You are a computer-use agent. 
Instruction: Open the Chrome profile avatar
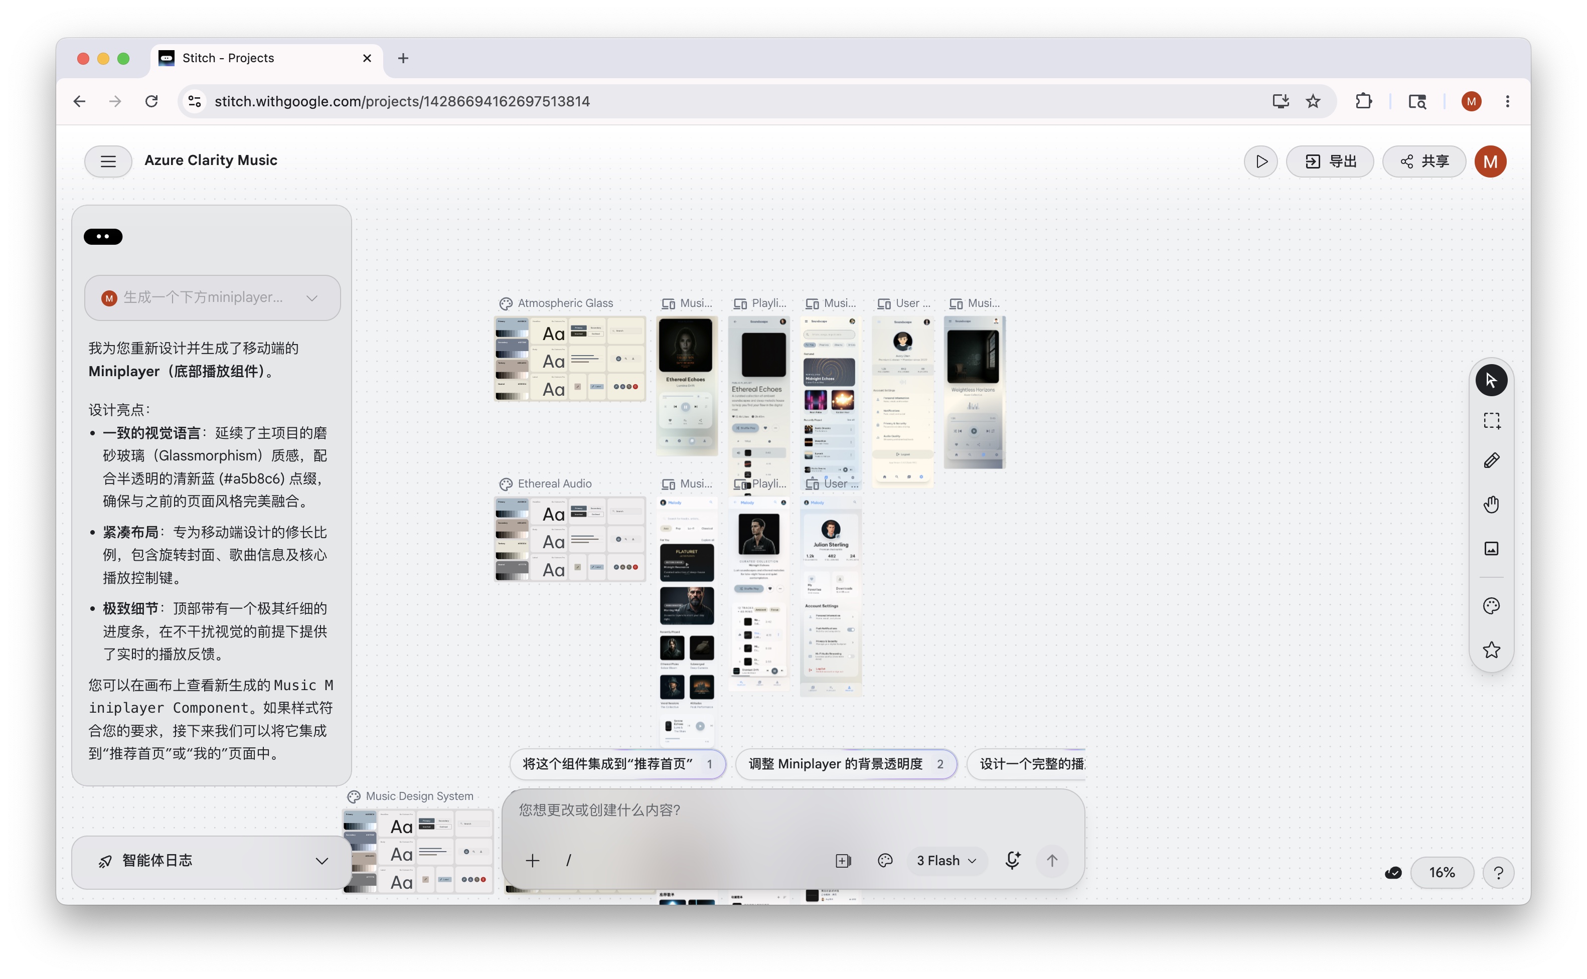(1471, 101)
